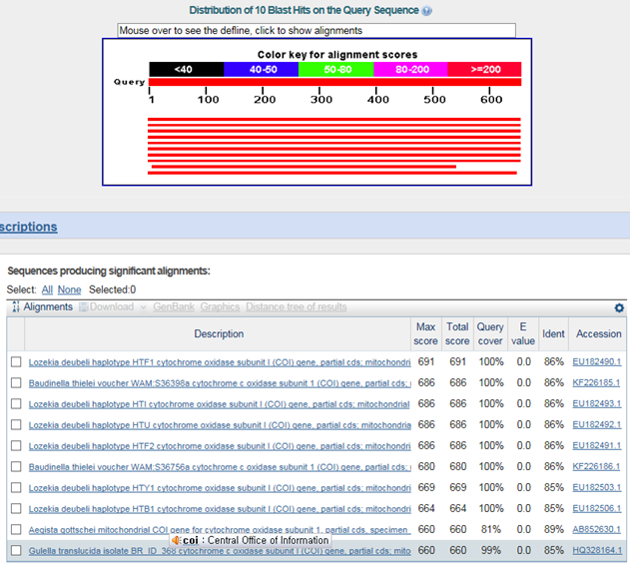Check the box for Lozekia deubeli HTI
This screenshot has width=630, height=566.
16,403
